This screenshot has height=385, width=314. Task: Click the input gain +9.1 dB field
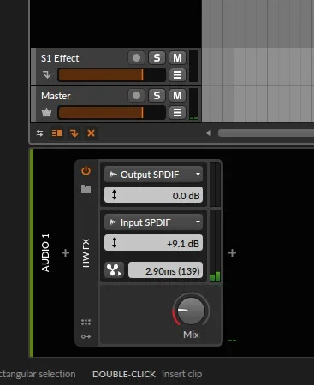pyautogui.click(x=153, y=243)
